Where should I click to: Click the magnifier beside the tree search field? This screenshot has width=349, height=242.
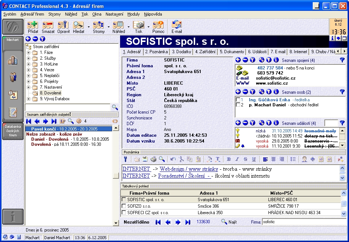(115, 107)
